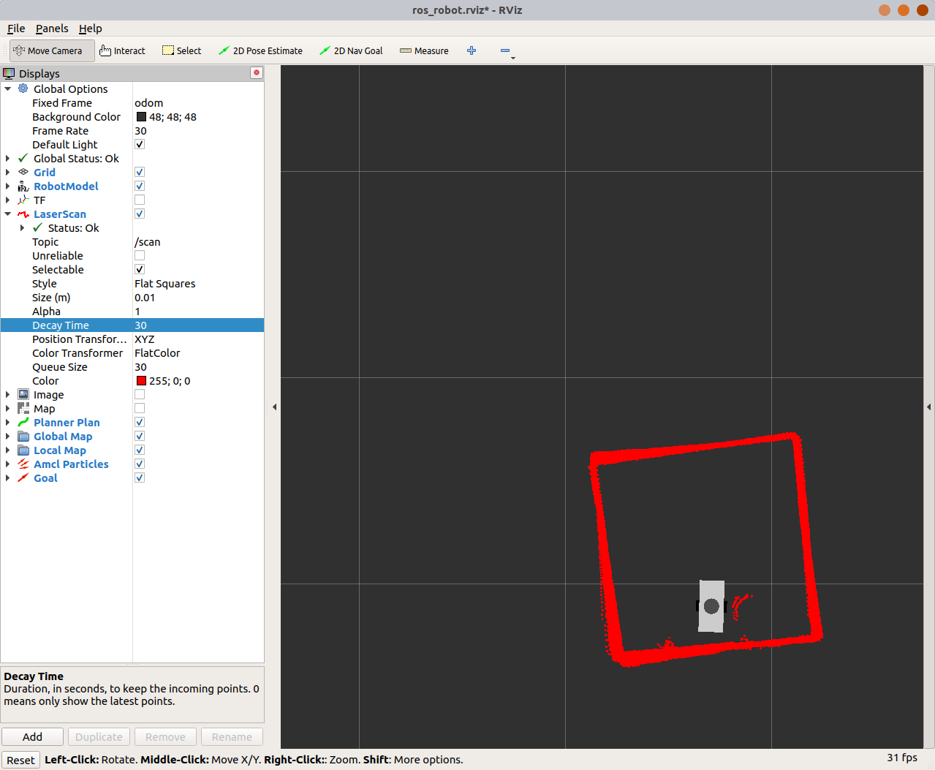Viewport: 935px width, 770px height.
Task: Click the Remove button
Action: 165,736
